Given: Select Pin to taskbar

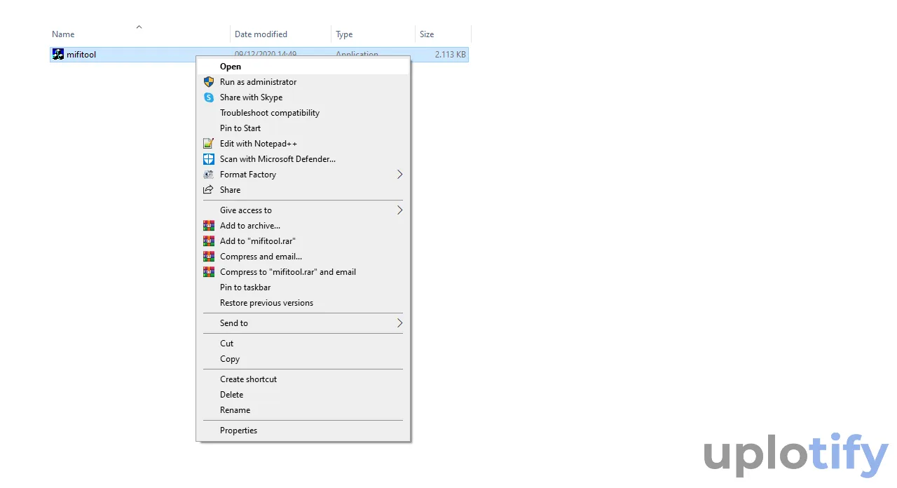Looking at the screenshot, I should [x=303, y=287].
